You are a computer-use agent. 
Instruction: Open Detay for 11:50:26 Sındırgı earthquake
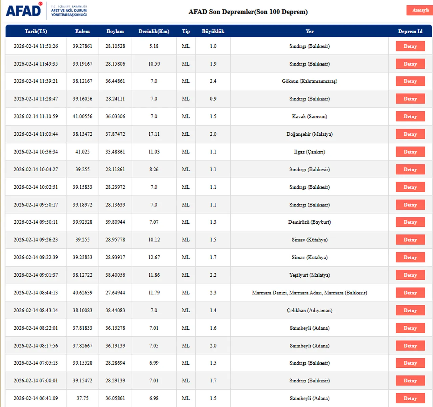coord(410,46)
